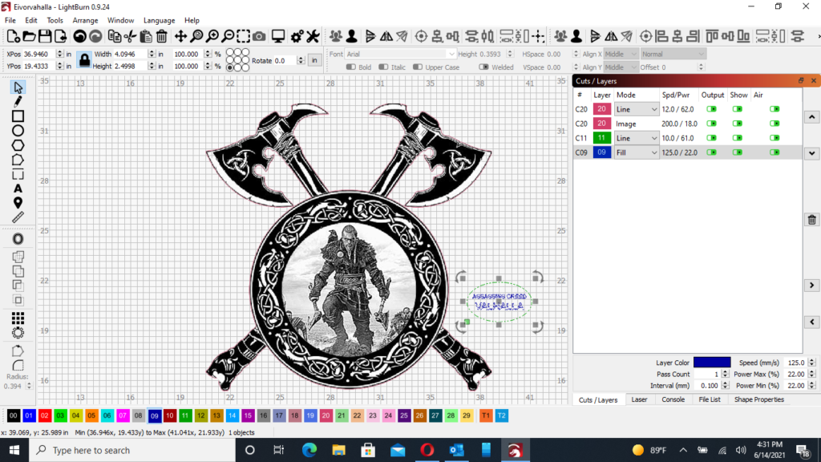Screen dimensions: 821x462
Task: Save the project with the floppy icon
Action: (45, 36)
